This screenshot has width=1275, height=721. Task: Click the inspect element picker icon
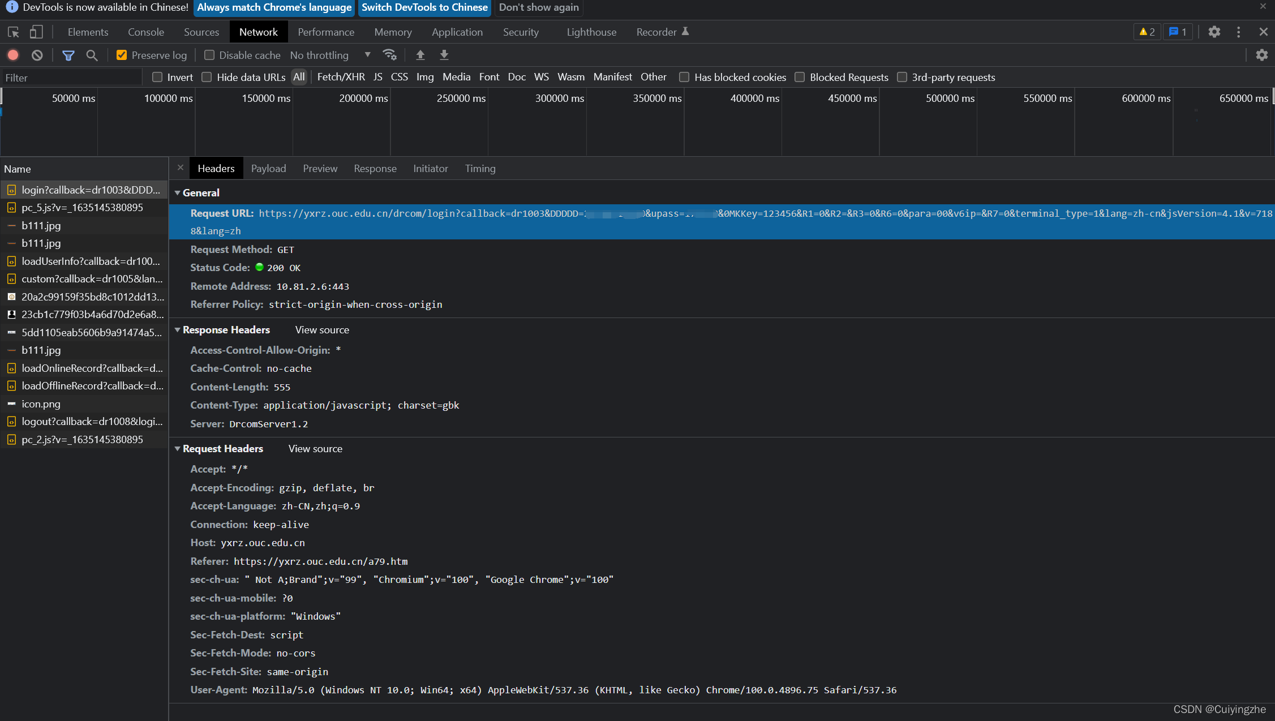tap(14, 32)
